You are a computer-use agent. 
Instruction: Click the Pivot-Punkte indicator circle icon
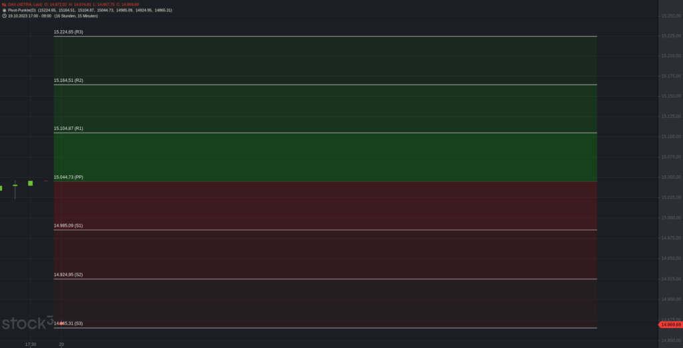coord(5,10)
